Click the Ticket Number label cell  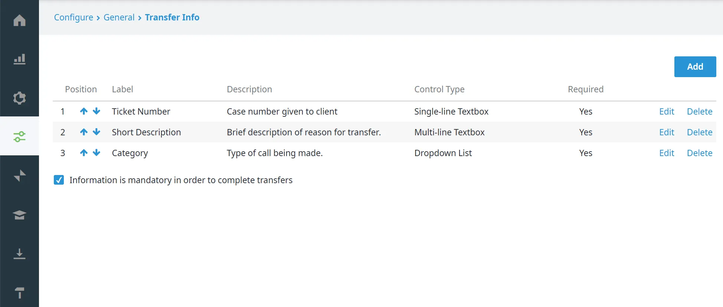pyautogui.click(x=141, y=112)
